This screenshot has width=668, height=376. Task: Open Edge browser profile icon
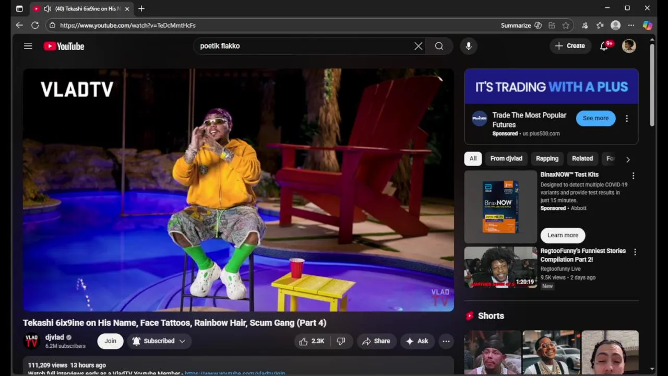[x=616, y=25]
